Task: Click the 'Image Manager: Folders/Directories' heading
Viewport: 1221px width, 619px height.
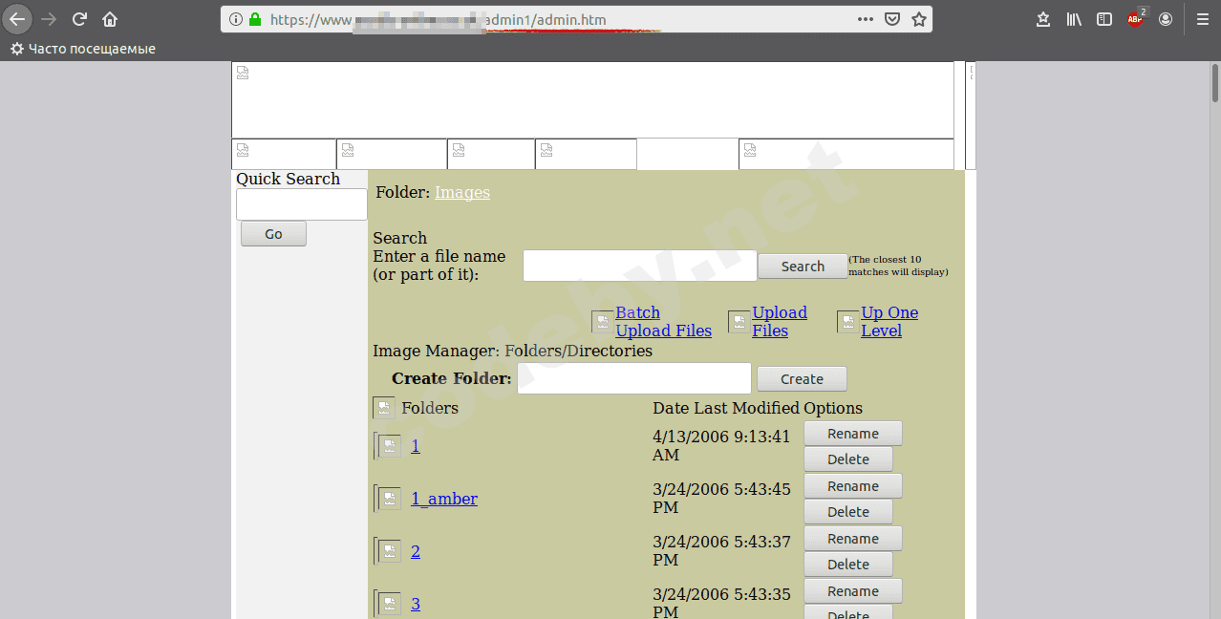Action: [x=512, y=351]
